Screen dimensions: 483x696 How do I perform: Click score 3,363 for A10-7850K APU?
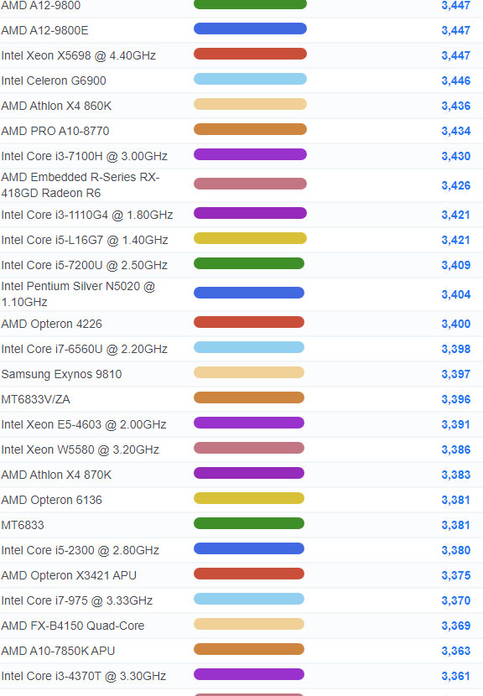click(x=456, y=652)
